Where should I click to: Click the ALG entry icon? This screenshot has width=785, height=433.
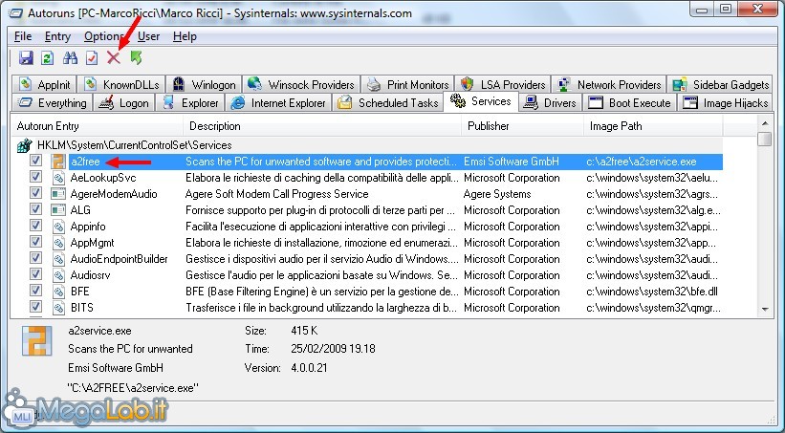coord(58,210)
